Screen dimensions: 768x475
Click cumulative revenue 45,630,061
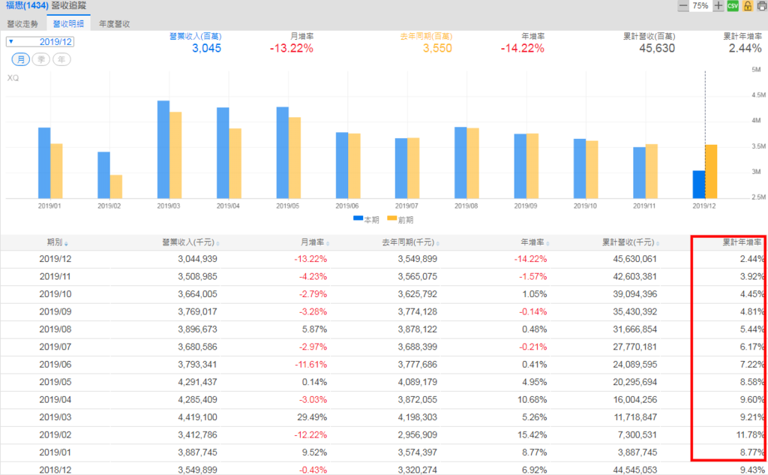pos(634,259)
